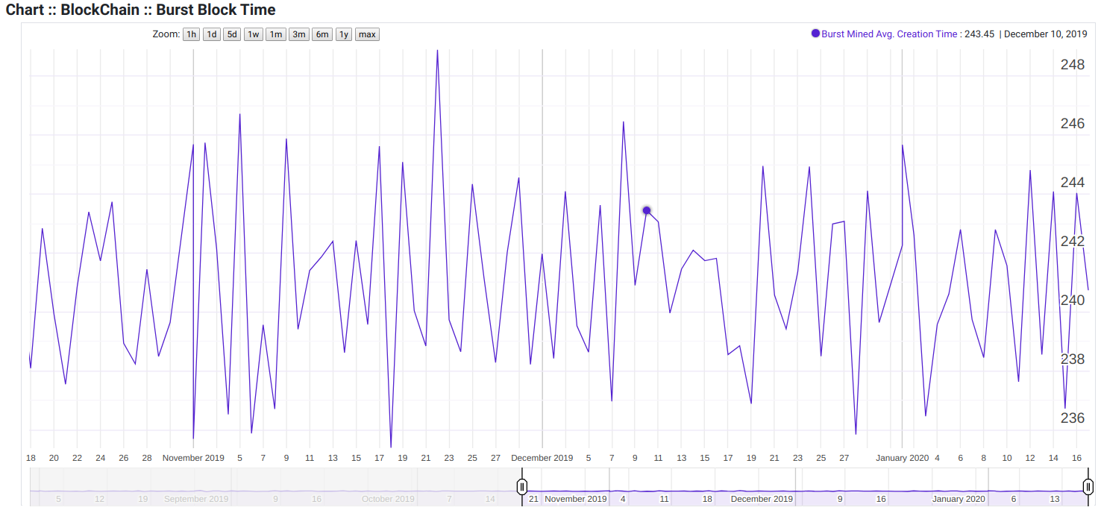
Task: Click the purple legend marker dot
Action: pos(816,34)
